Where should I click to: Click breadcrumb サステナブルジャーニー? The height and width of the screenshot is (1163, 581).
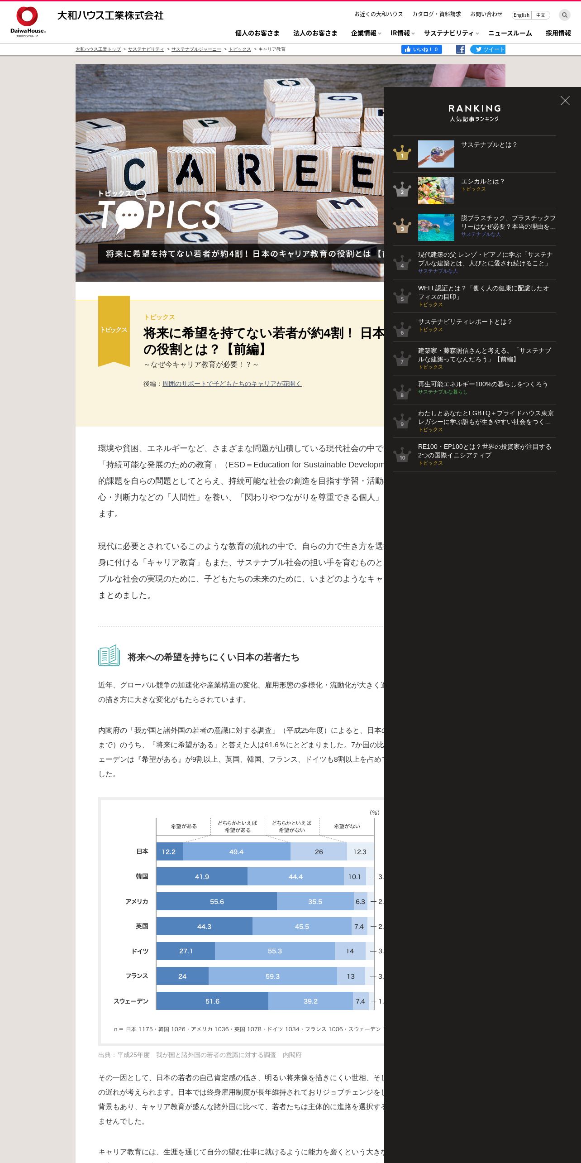coord(196,49)
